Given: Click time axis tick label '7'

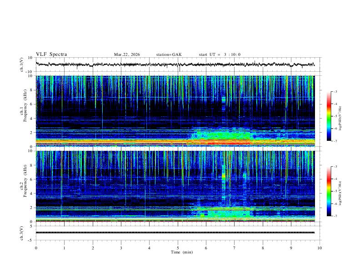Looking at the screenshot, I should 235,248.
